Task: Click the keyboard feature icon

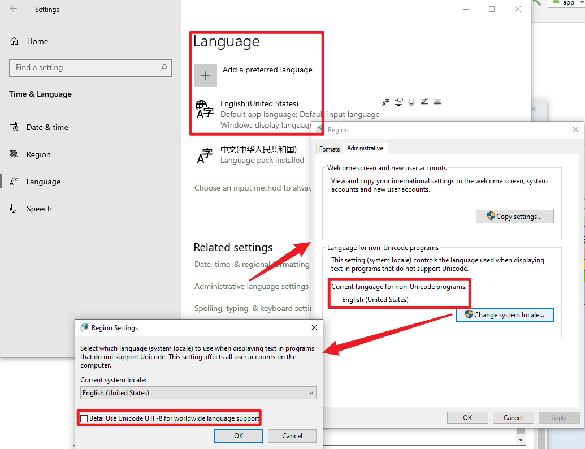Action: coord(437,102)
